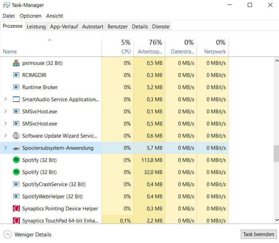Viewport: 279px width, 243px height.
Task: Click the Synaptics TouchPad 64-bit icon
Action: click(x=16, y=220)
